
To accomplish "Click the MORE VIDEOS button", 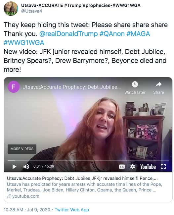I will pyautogui.click(x=22, y=149).
